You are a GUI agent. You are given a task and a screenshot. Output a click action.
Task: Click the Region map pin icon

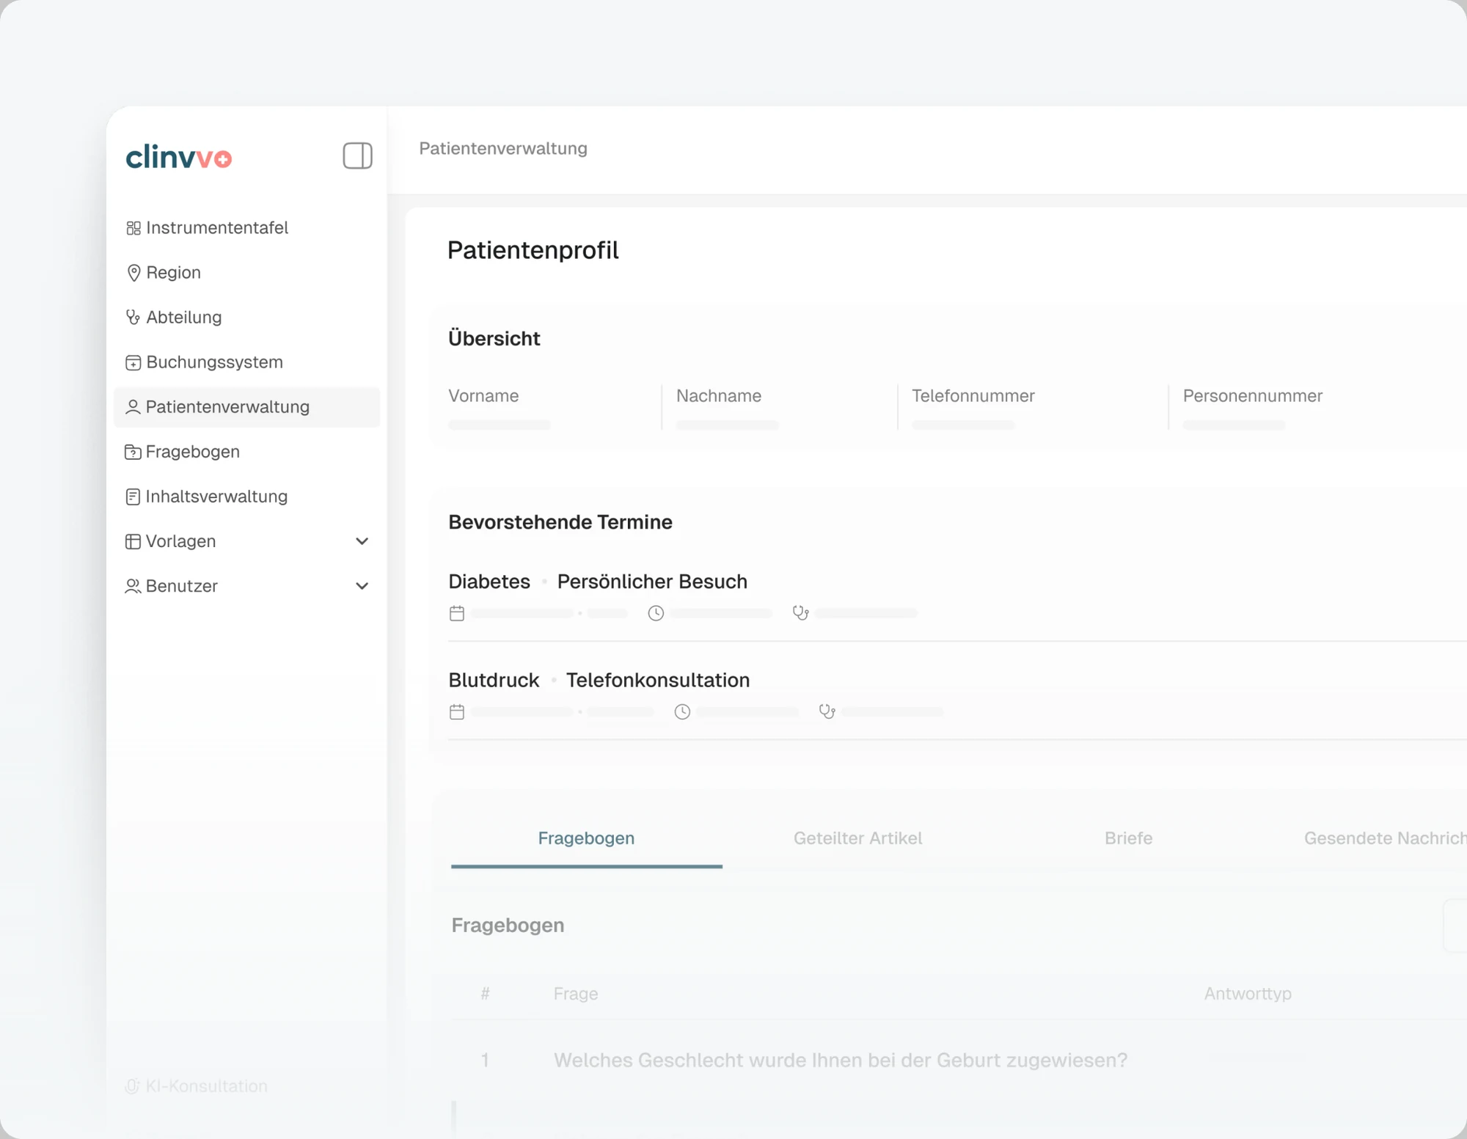point(133,273)
